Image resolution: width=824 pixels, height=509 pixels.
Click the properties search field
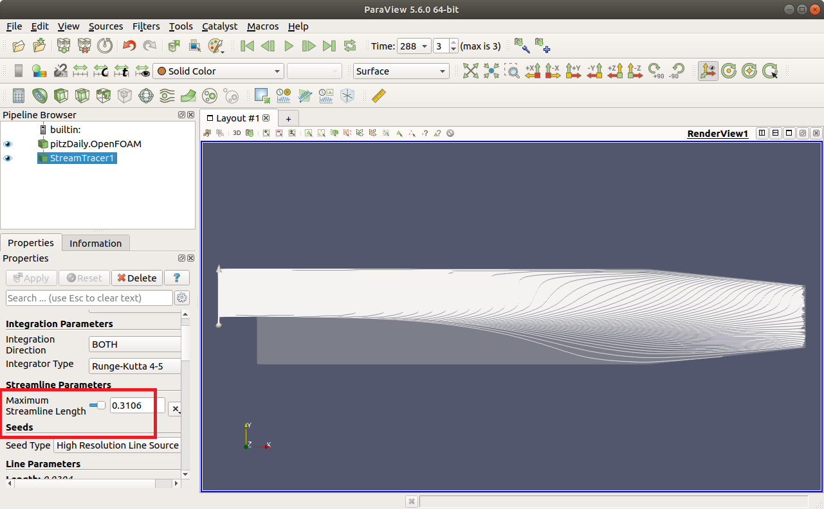[x=89, y=298]
